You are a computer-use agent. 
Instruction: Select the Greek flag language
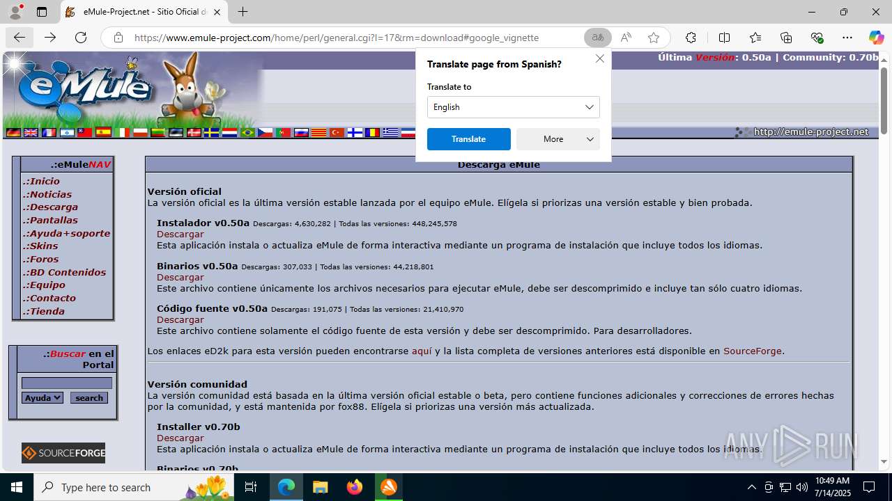[391, 132]
